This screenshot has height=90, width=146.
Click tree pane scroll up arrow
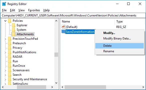(56, 21)
